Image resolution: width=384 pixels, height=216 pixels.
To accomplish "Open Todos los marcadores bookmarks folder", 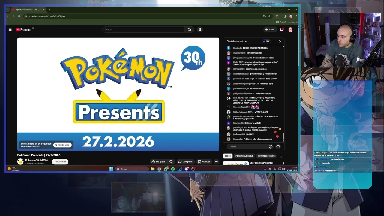I will coord(286,22).
